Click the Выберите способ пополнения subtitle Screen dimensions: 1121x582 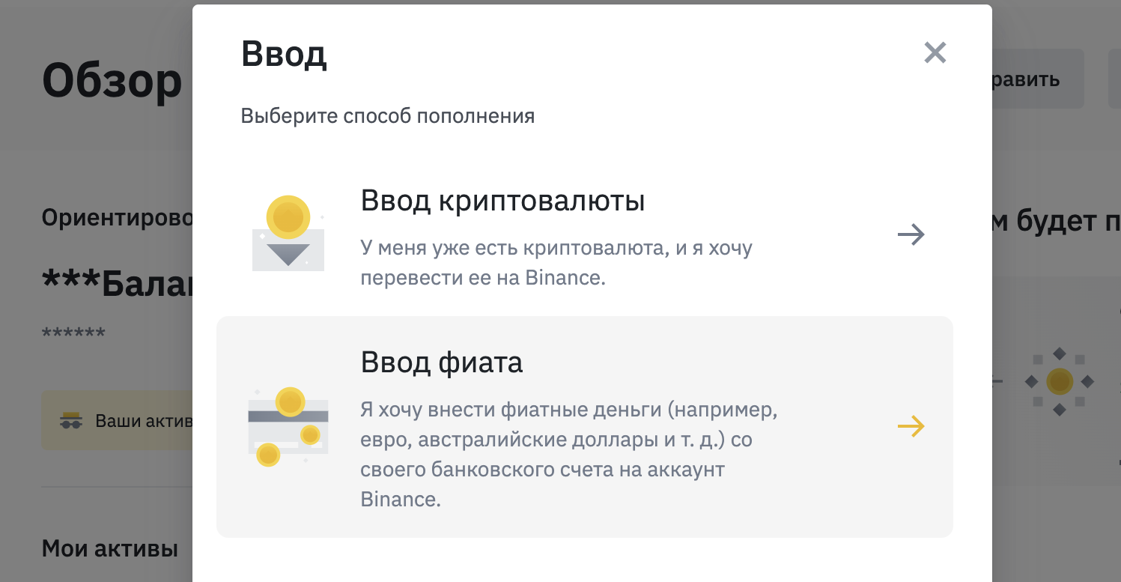[387, 116]
